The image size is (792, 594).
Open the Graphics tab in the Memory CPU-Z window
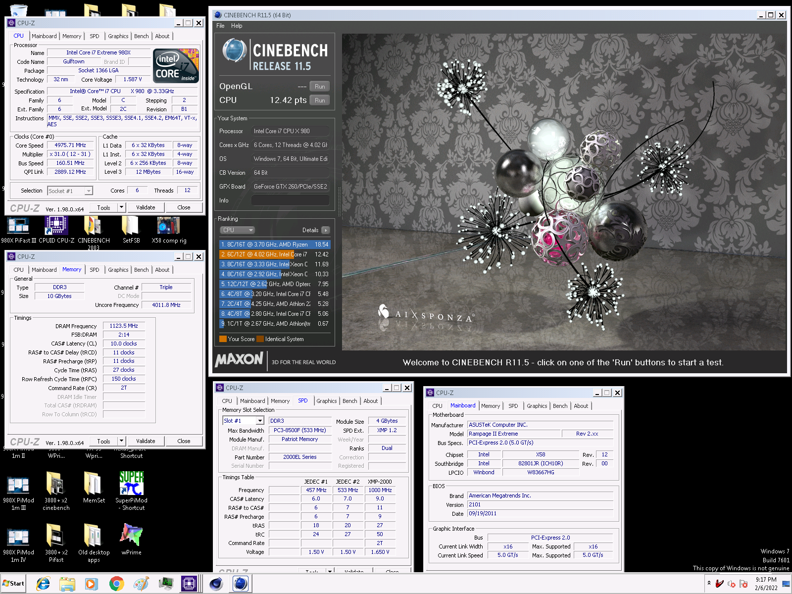tap(118, 270)
